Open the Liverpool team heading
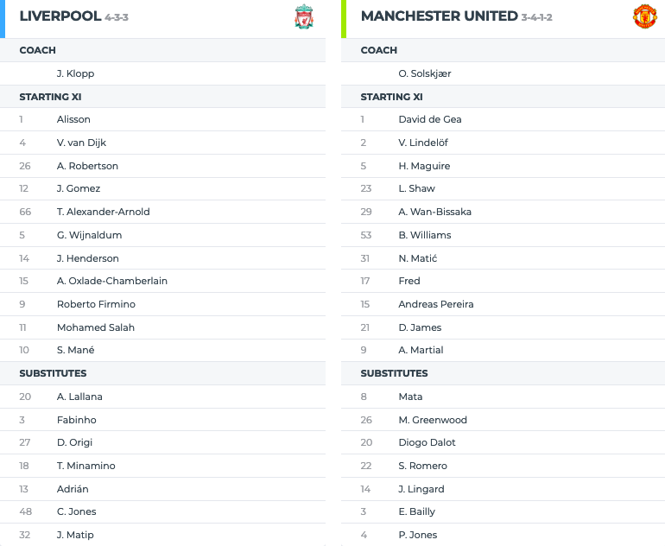 (x=60, y=16)
